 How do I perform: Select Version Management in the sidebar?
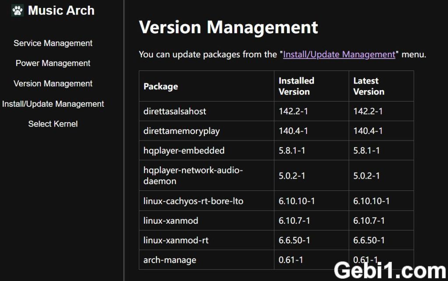click(x=53, y=84)
